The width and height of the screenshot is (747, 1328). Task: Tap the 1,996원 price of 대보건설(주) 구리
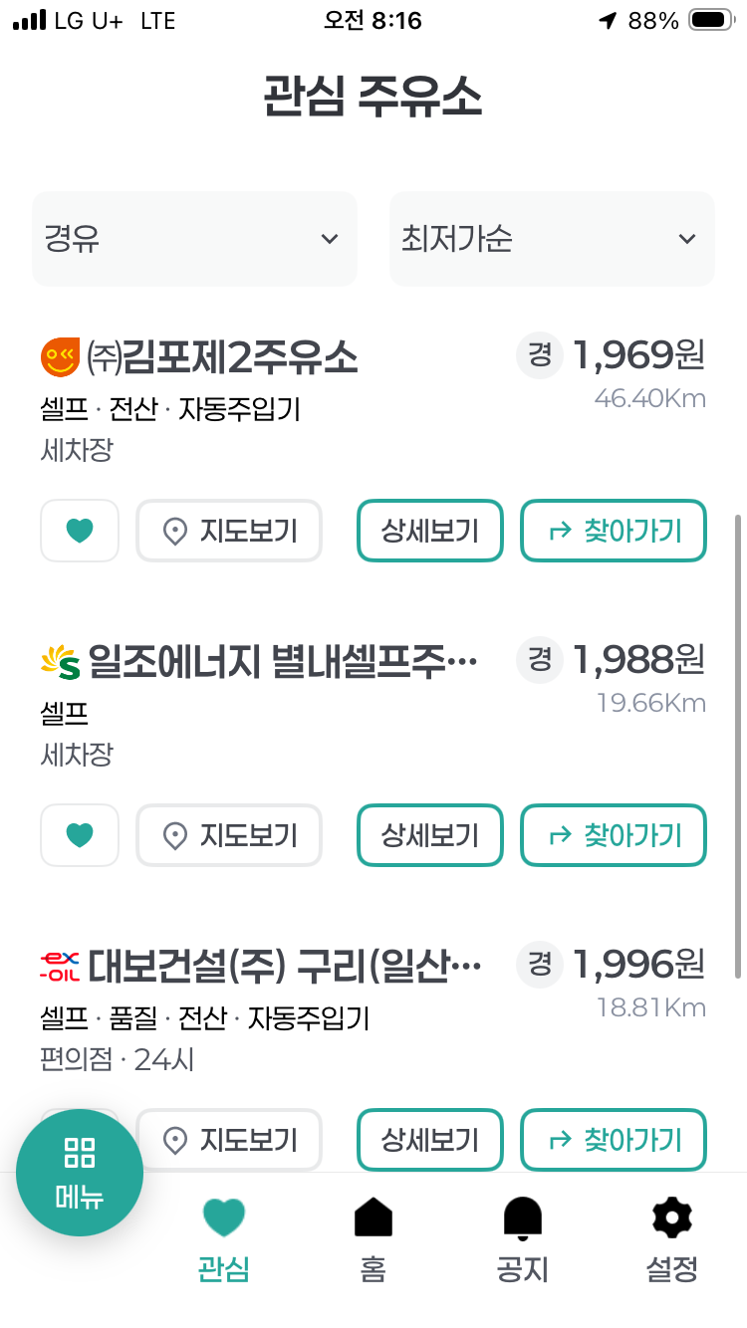click(x=638, y=964)
